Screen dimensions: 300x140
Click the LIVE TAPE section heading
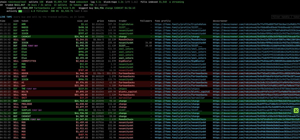5,17
